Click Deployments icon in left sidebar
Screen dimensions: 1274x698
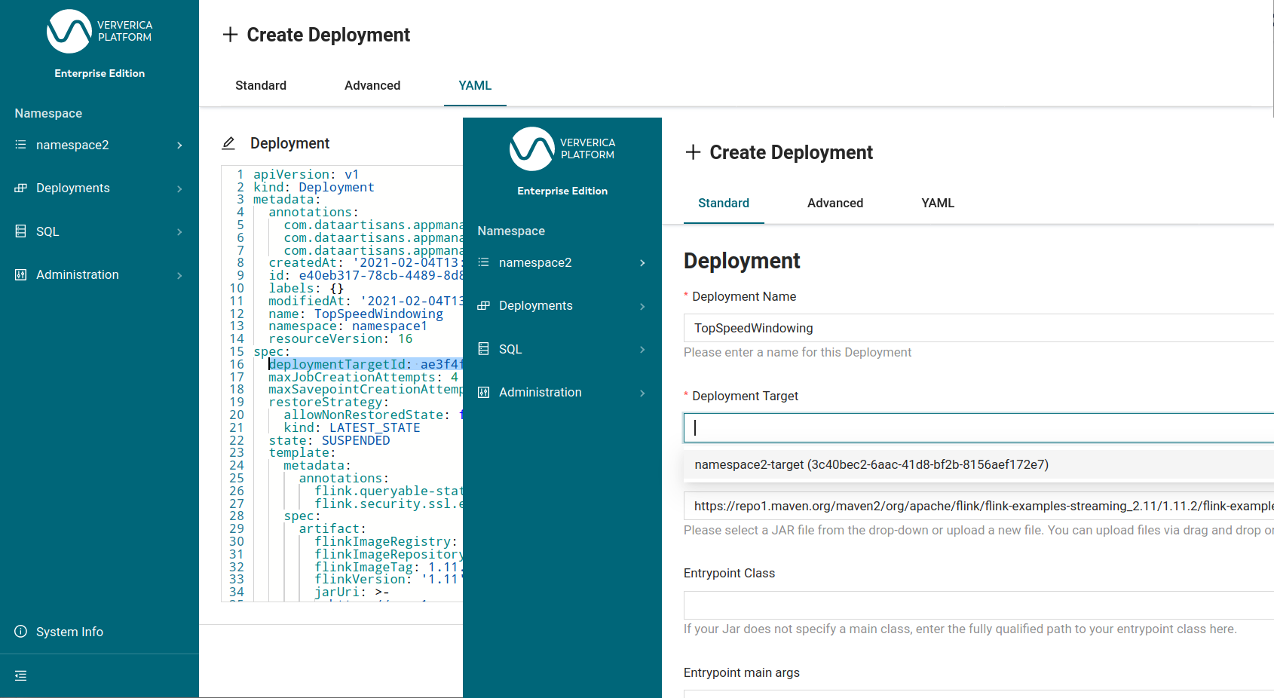[20, 188]
